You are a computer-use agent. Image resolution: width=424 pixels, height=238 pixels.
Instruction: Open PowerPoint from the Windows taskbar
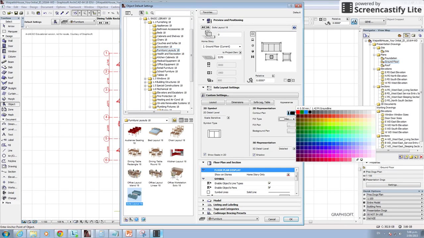click(x=129, y=234)
